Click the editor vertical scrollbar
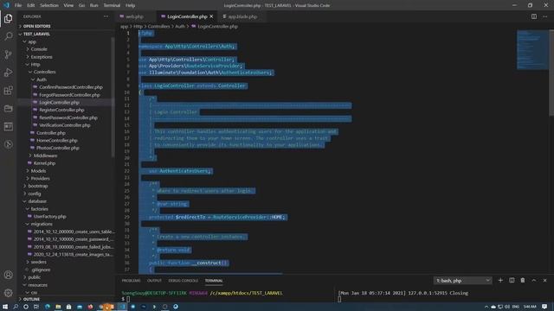The image size is (554, 311). [551, 73]
